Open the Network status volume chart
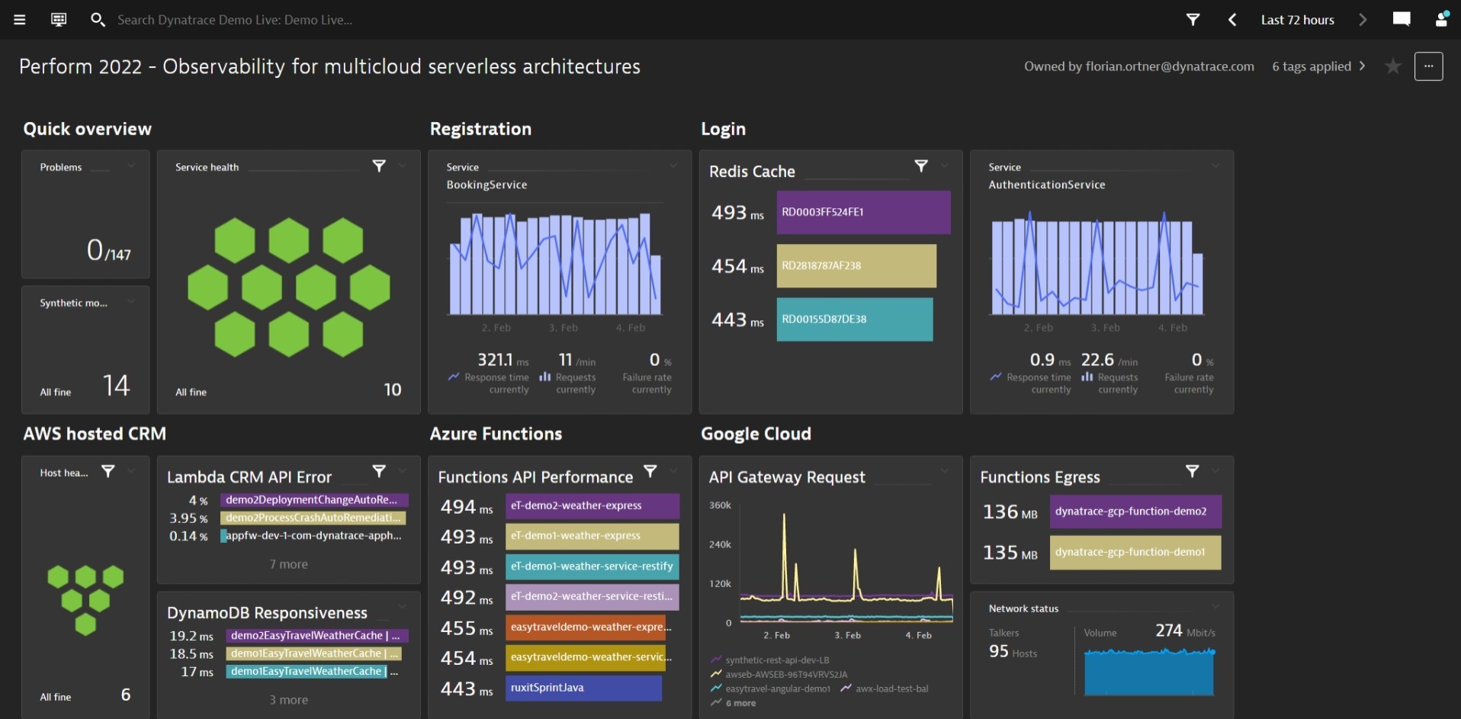 click(x=1149, y=672)
